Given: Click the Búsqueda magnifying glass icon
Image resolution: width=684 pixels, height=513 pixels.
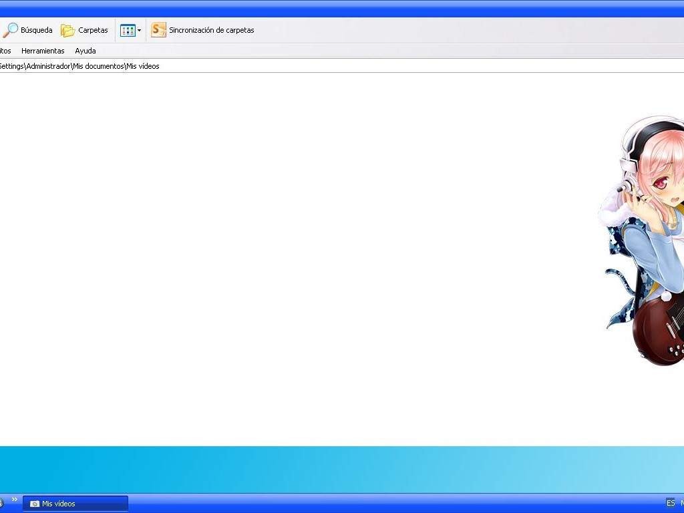Looking at the screenshot, I should (10, 30).
